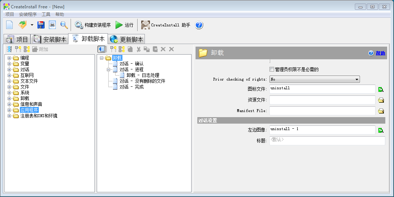Click the new project icon
The width and height of the screenshot is (394, 197).
click(x=9, y=25)
